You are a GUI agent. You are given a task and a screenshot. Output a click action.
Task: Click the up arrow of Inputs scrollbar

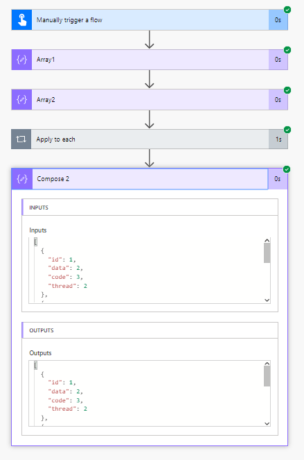click(267, 241)
